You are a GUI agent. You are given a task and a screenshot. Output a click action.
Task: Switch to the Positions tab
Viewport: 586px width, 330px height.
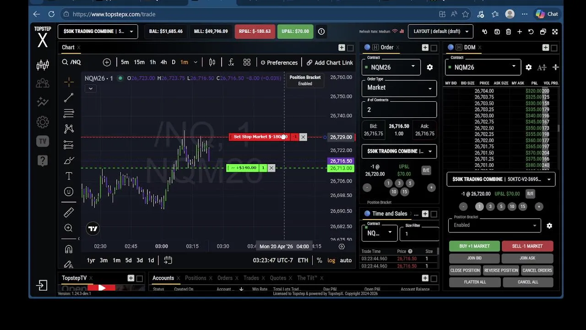pyautogui.click(x=195, y=278)
